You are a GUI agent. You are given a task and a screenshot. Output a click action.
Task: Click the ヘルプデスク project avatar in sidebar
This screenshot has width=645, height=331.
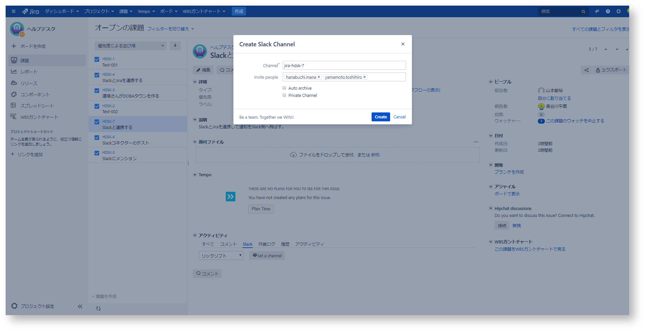[x=17, y=29]
